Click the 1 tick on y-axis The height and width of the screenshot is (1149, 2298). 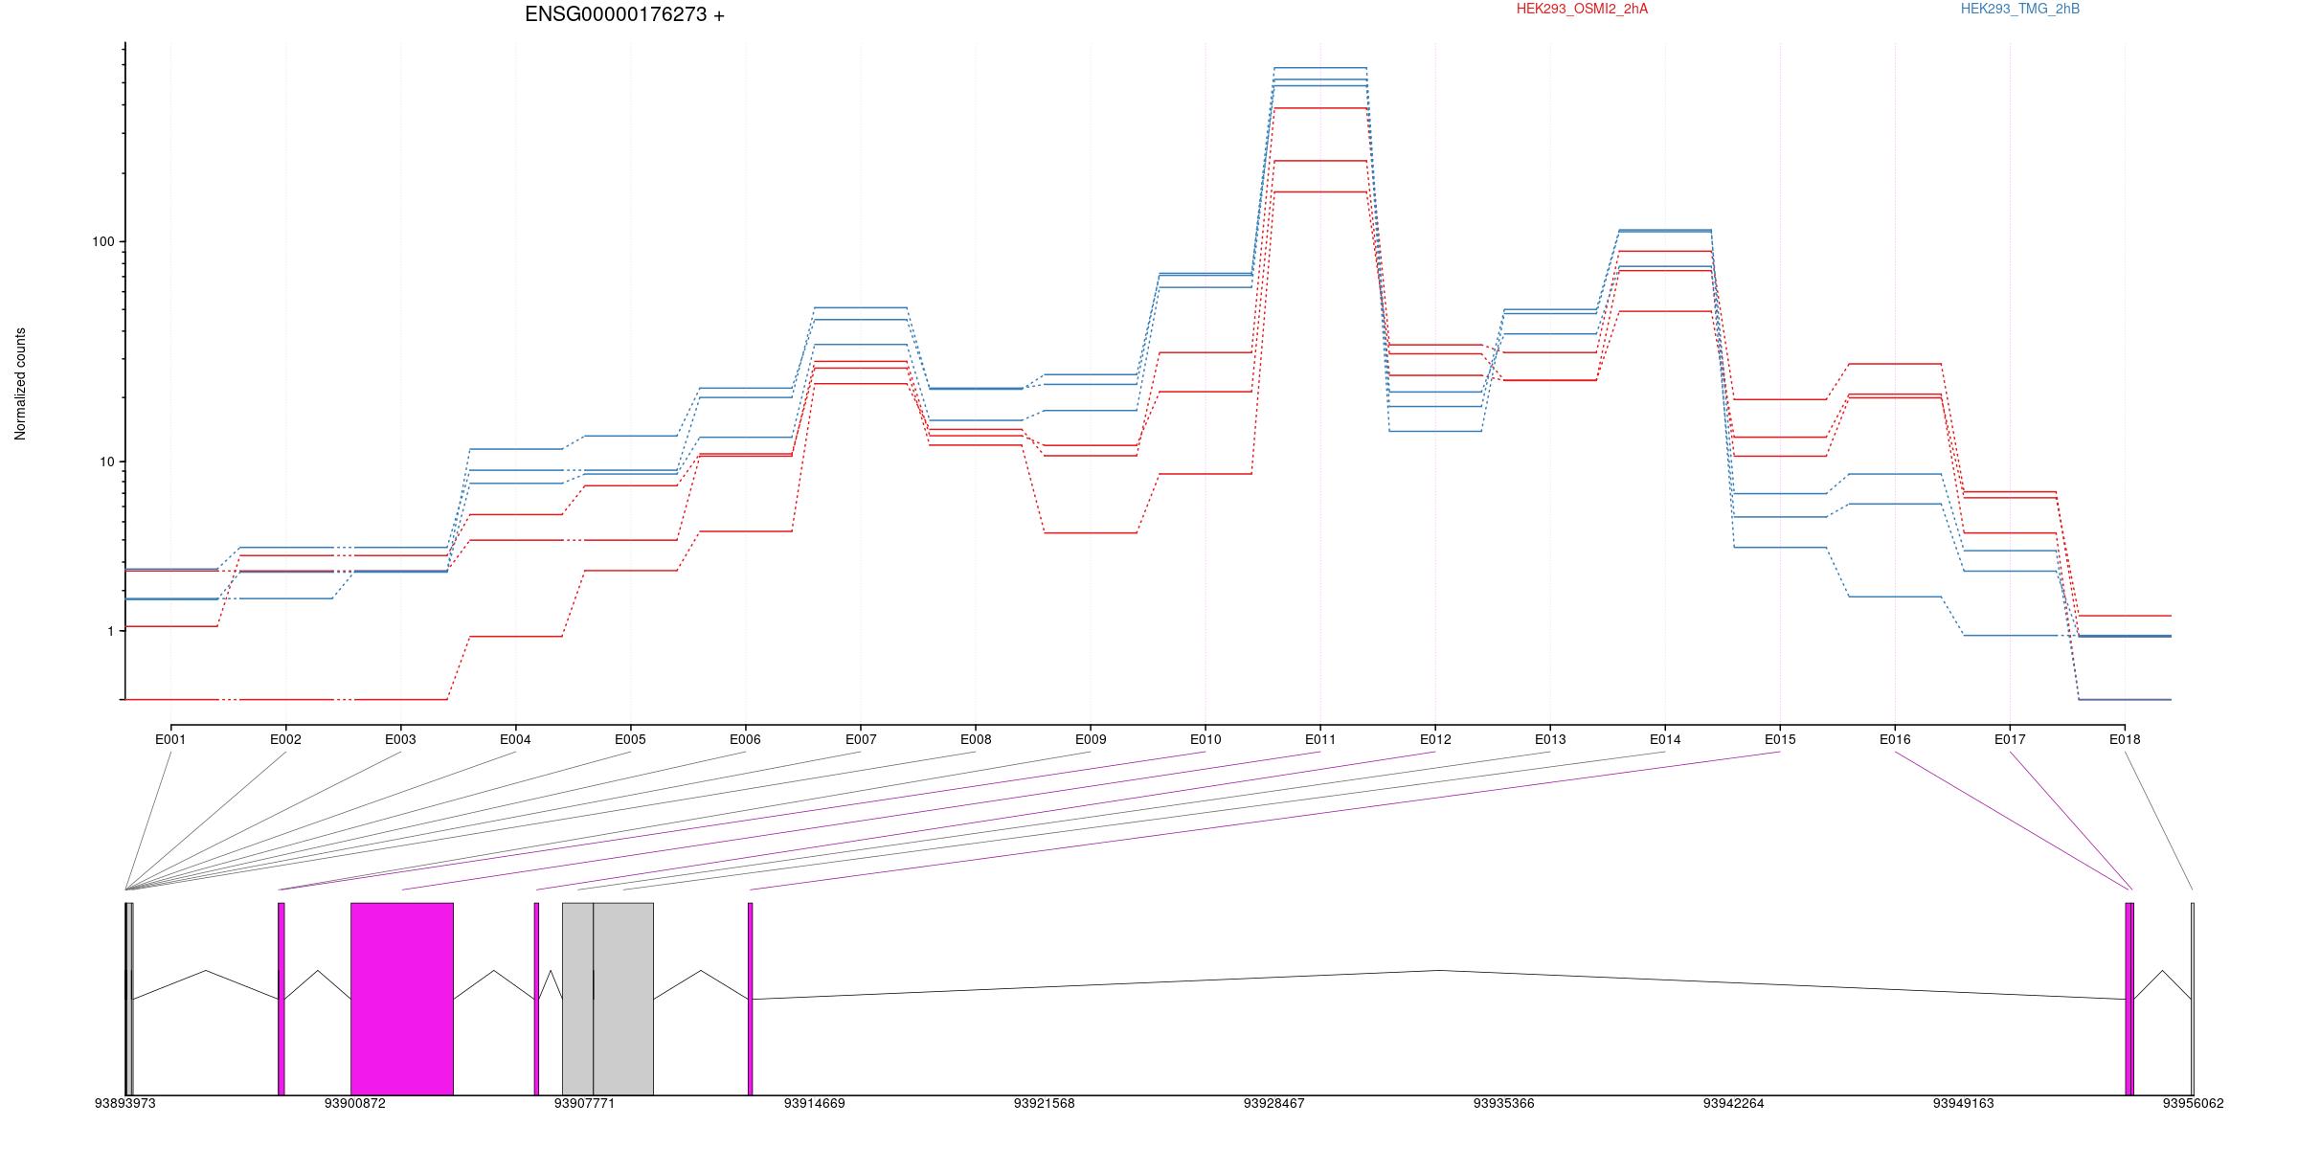click(110, 632)
